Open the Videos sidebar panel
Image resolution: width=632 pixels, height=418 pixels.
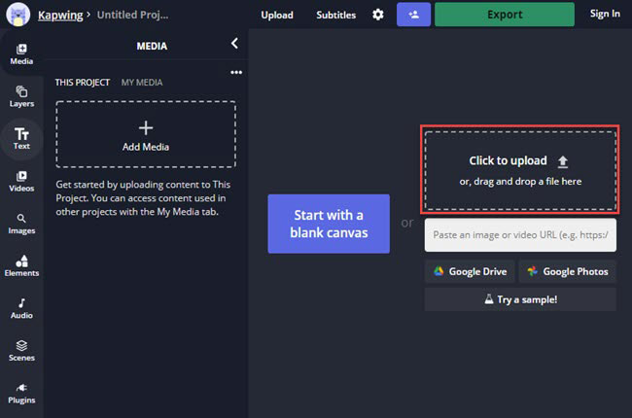21,181
